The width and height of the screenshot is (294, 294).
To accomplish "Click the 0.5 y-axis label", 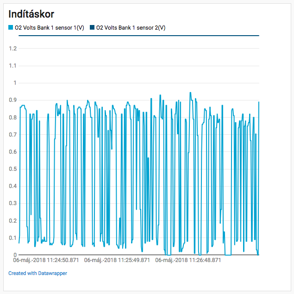I will tap(13, 169).
